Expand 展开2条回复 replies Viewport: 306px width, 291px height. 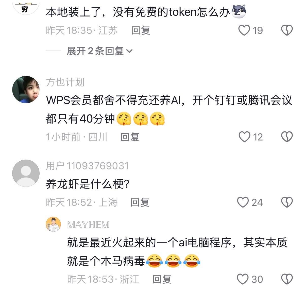(x=99, y=51)
